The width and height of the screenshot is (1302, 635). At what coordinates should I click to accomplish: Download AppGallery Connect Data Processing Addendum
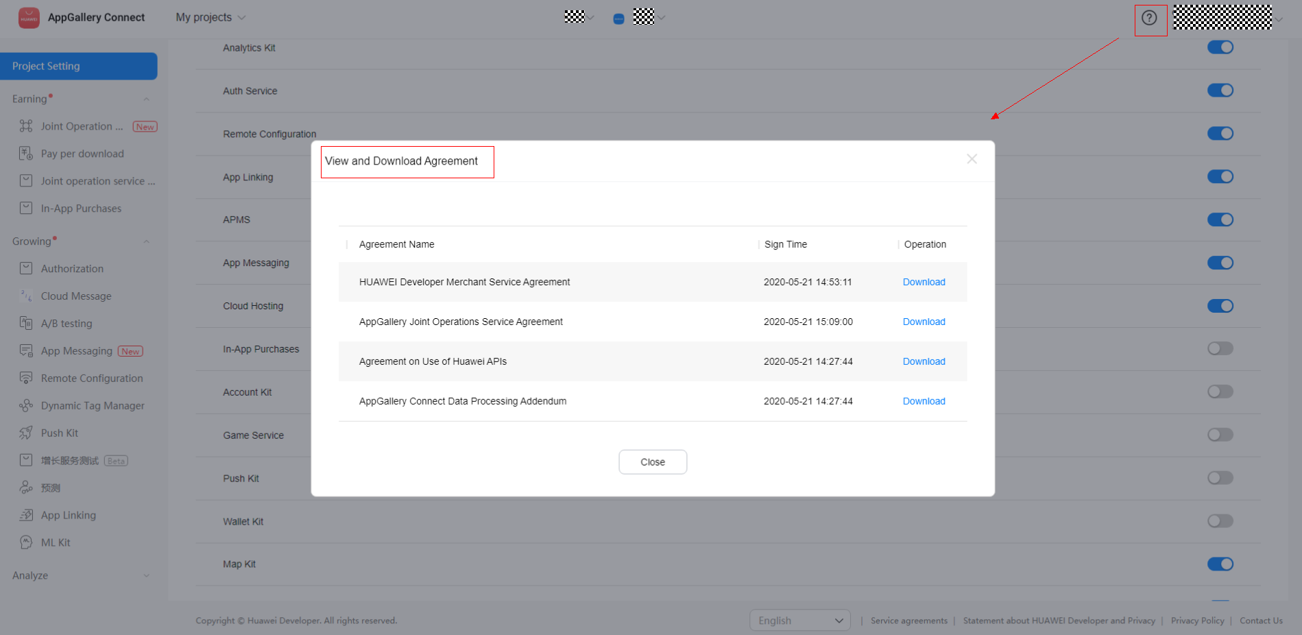click(x=924, y=401)
